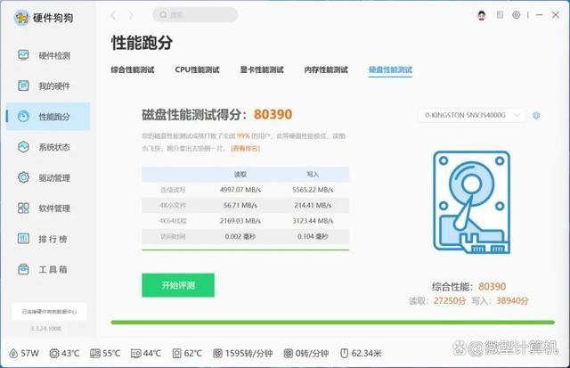Open 排行榜 rankings page

(x=53, y=239)
